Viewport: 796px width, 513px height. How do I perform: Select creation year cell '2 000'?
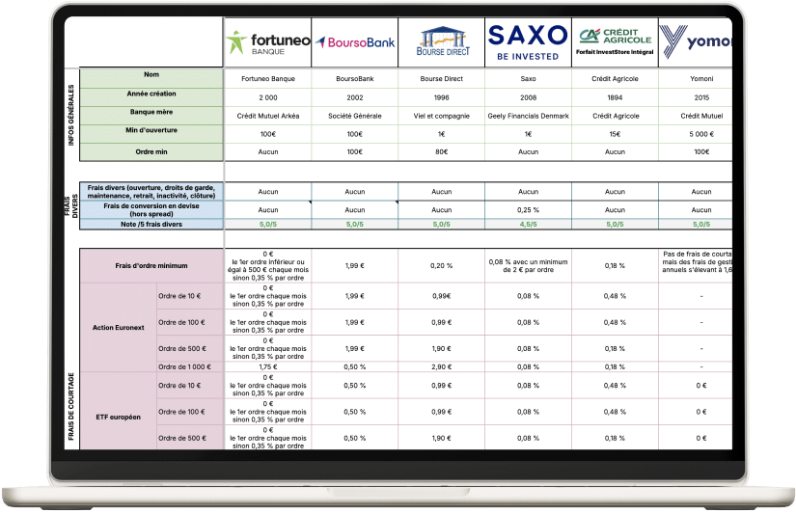click(x=268, y=97)
